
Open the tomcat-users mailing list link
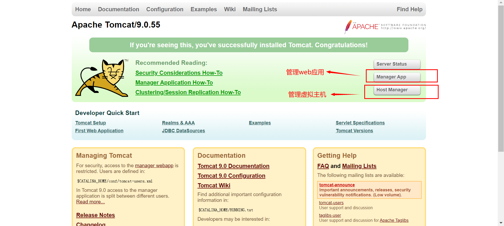tap(331, 203)
